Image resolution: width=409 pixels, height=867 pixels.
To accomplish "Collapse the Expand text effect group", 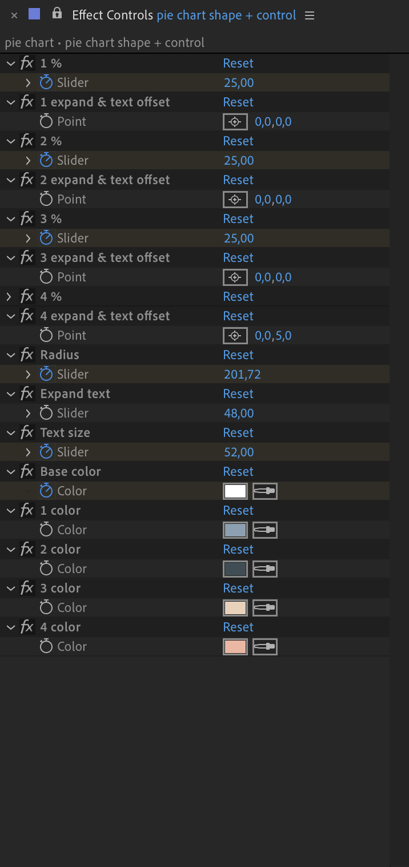I will [x=9, y=393].
